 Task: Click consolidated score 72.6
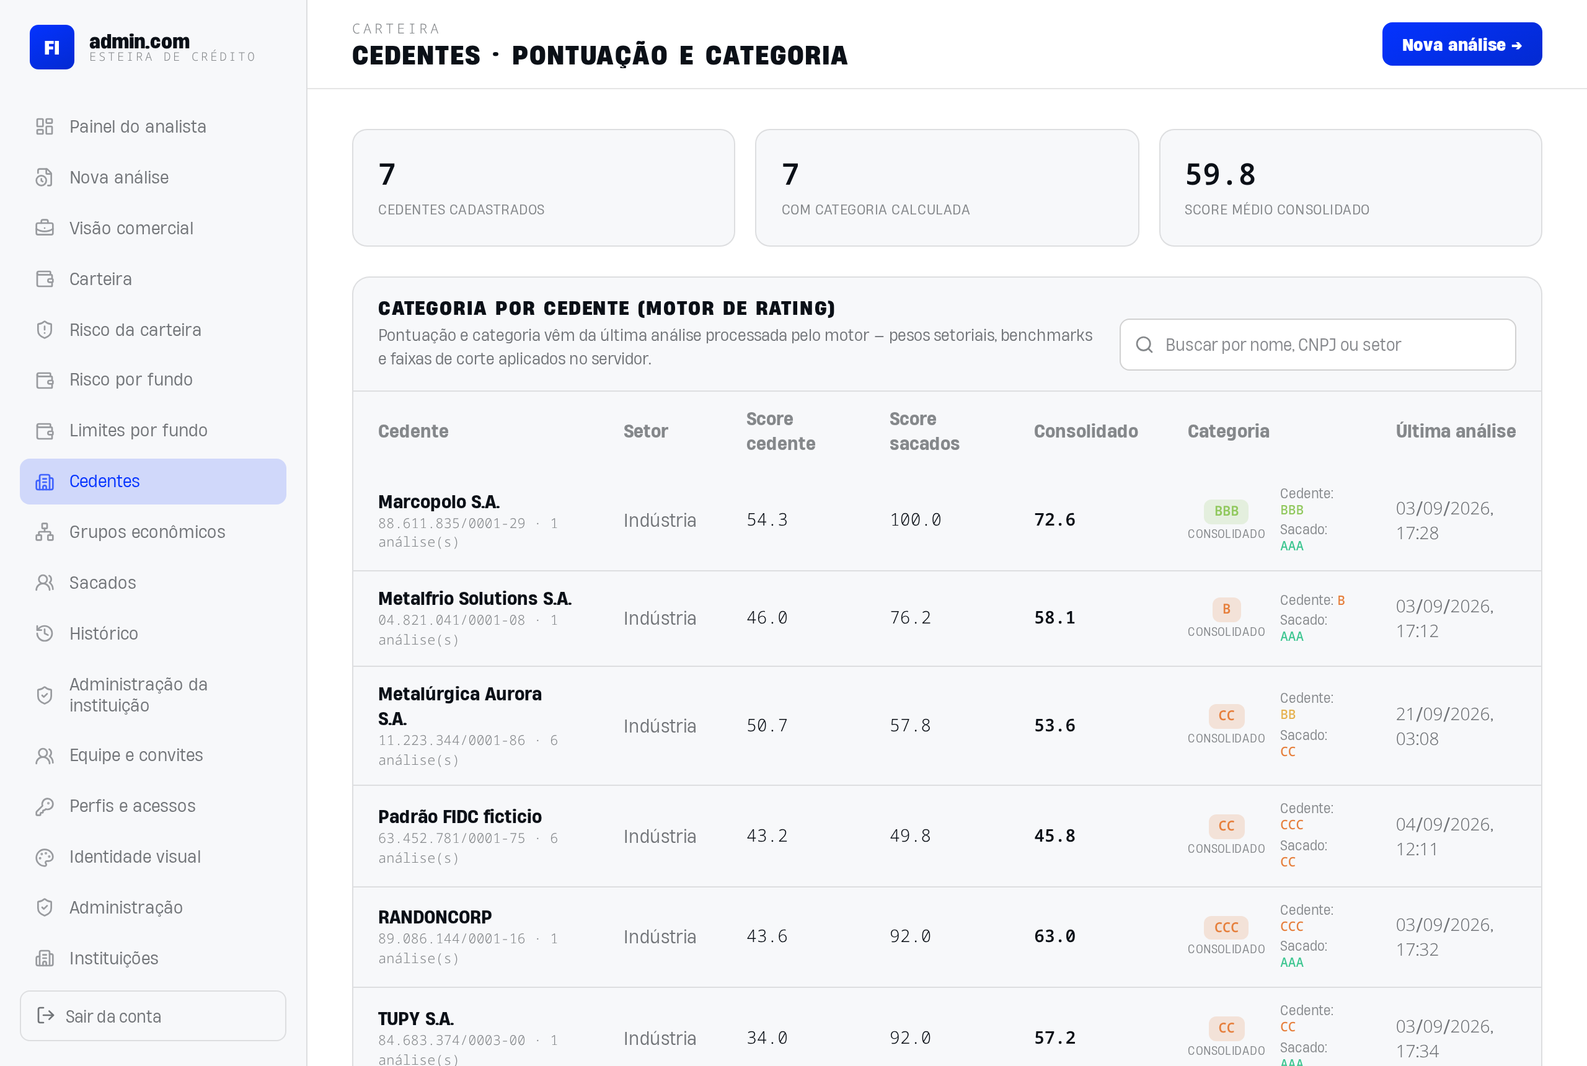(1054, 520)
